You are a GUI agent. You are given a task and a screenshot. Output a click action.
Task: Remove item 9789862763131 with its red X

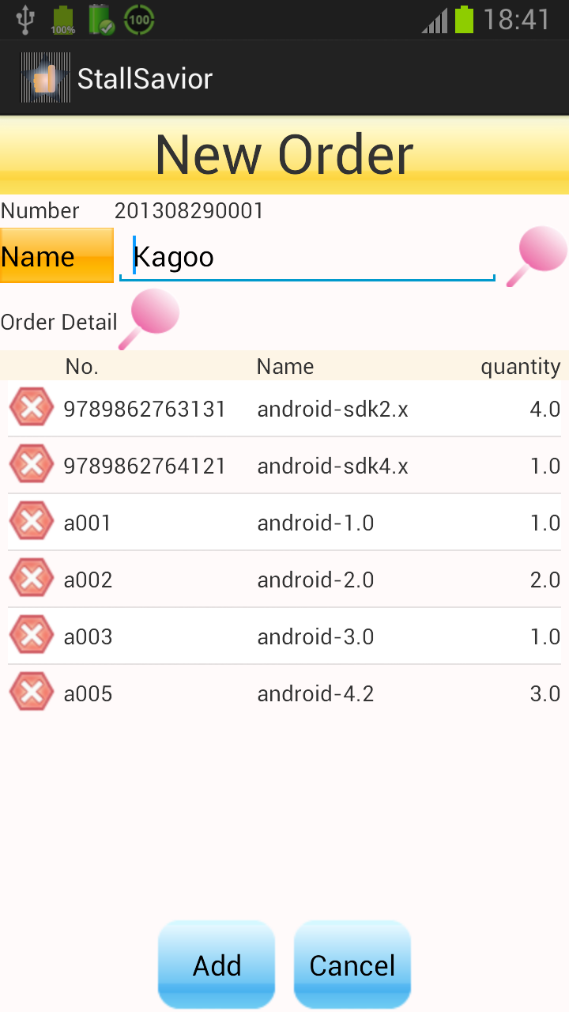click(32, 408)
